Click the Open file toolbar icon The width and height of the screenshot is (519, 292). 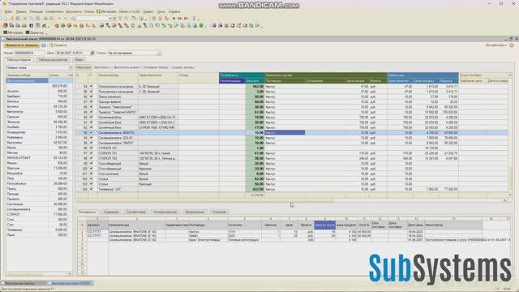(11, 19)
